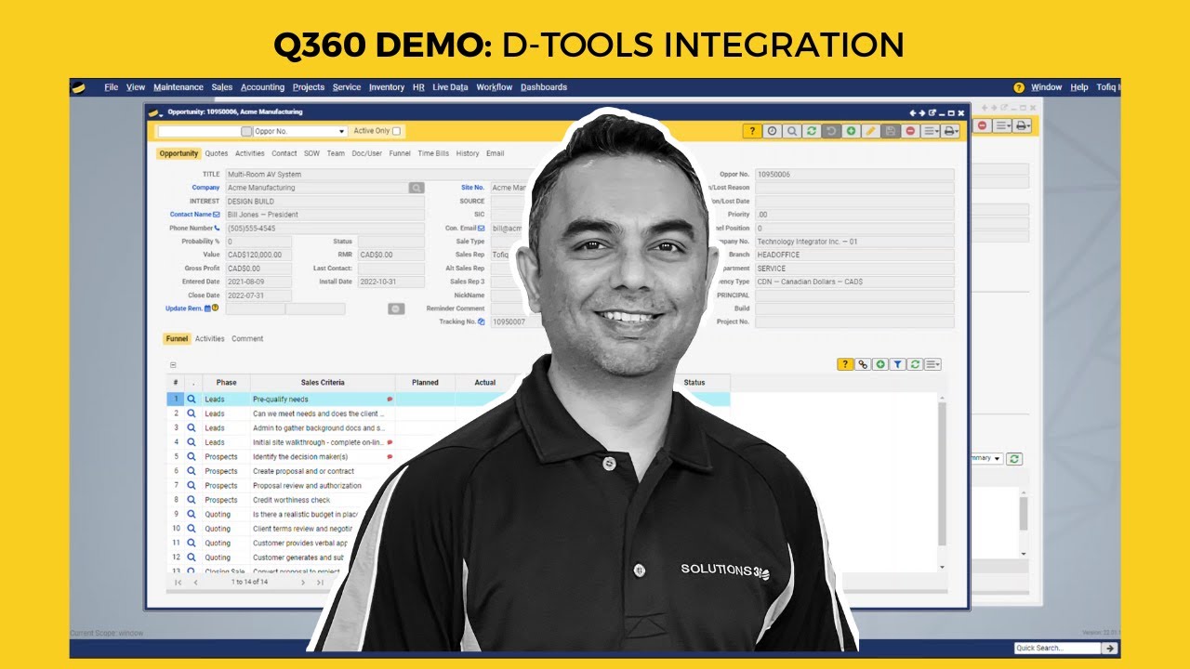Click the grey undo arrow icon
Viewport: 1190px width, 669px height.
831,131
